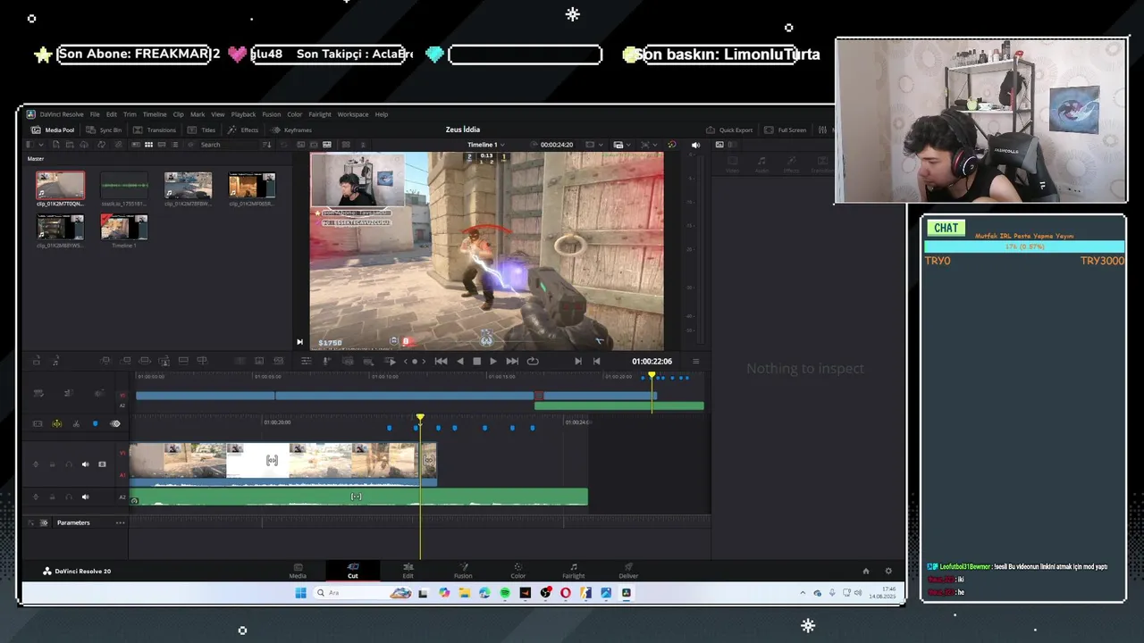
Task: Open the Trim menu
Action: 130,114
